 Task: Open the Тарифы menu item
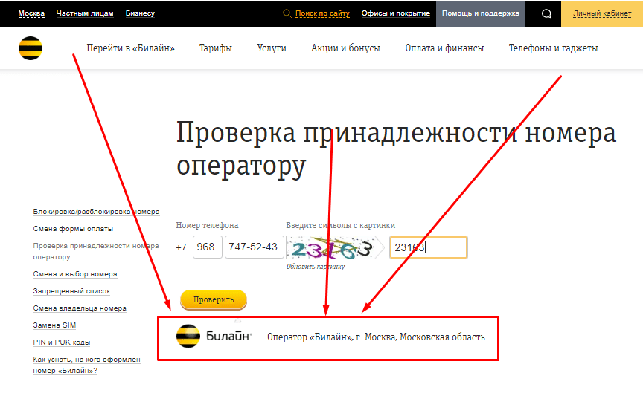point(216,48)
